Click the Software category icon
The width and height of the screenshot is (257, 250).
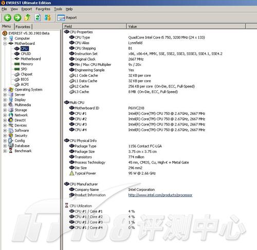point(11,131)
